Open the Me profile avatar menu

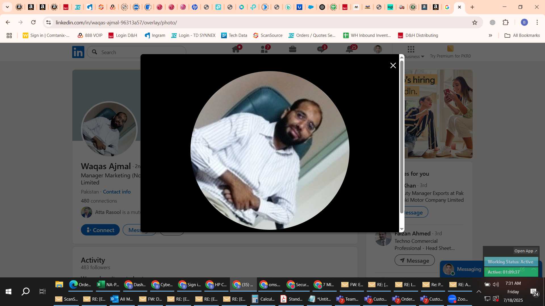pos(378,49)
